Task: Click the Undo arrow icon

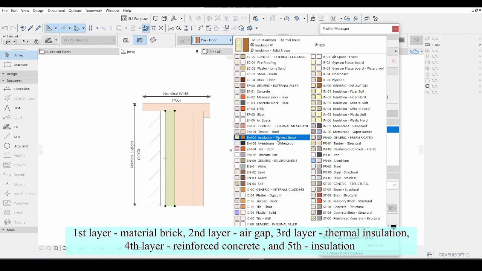Action: tap(5, 28)
